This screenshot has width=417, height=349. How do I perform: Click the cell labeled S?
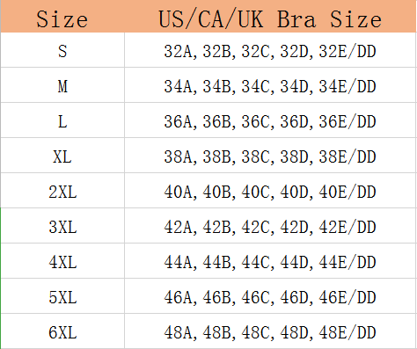point(62,50)
